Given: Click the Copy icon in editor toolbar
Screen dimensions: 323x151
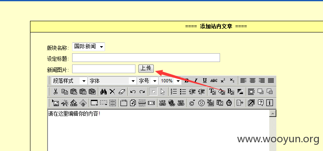Looking at the screenshot, I should point(65,92).
